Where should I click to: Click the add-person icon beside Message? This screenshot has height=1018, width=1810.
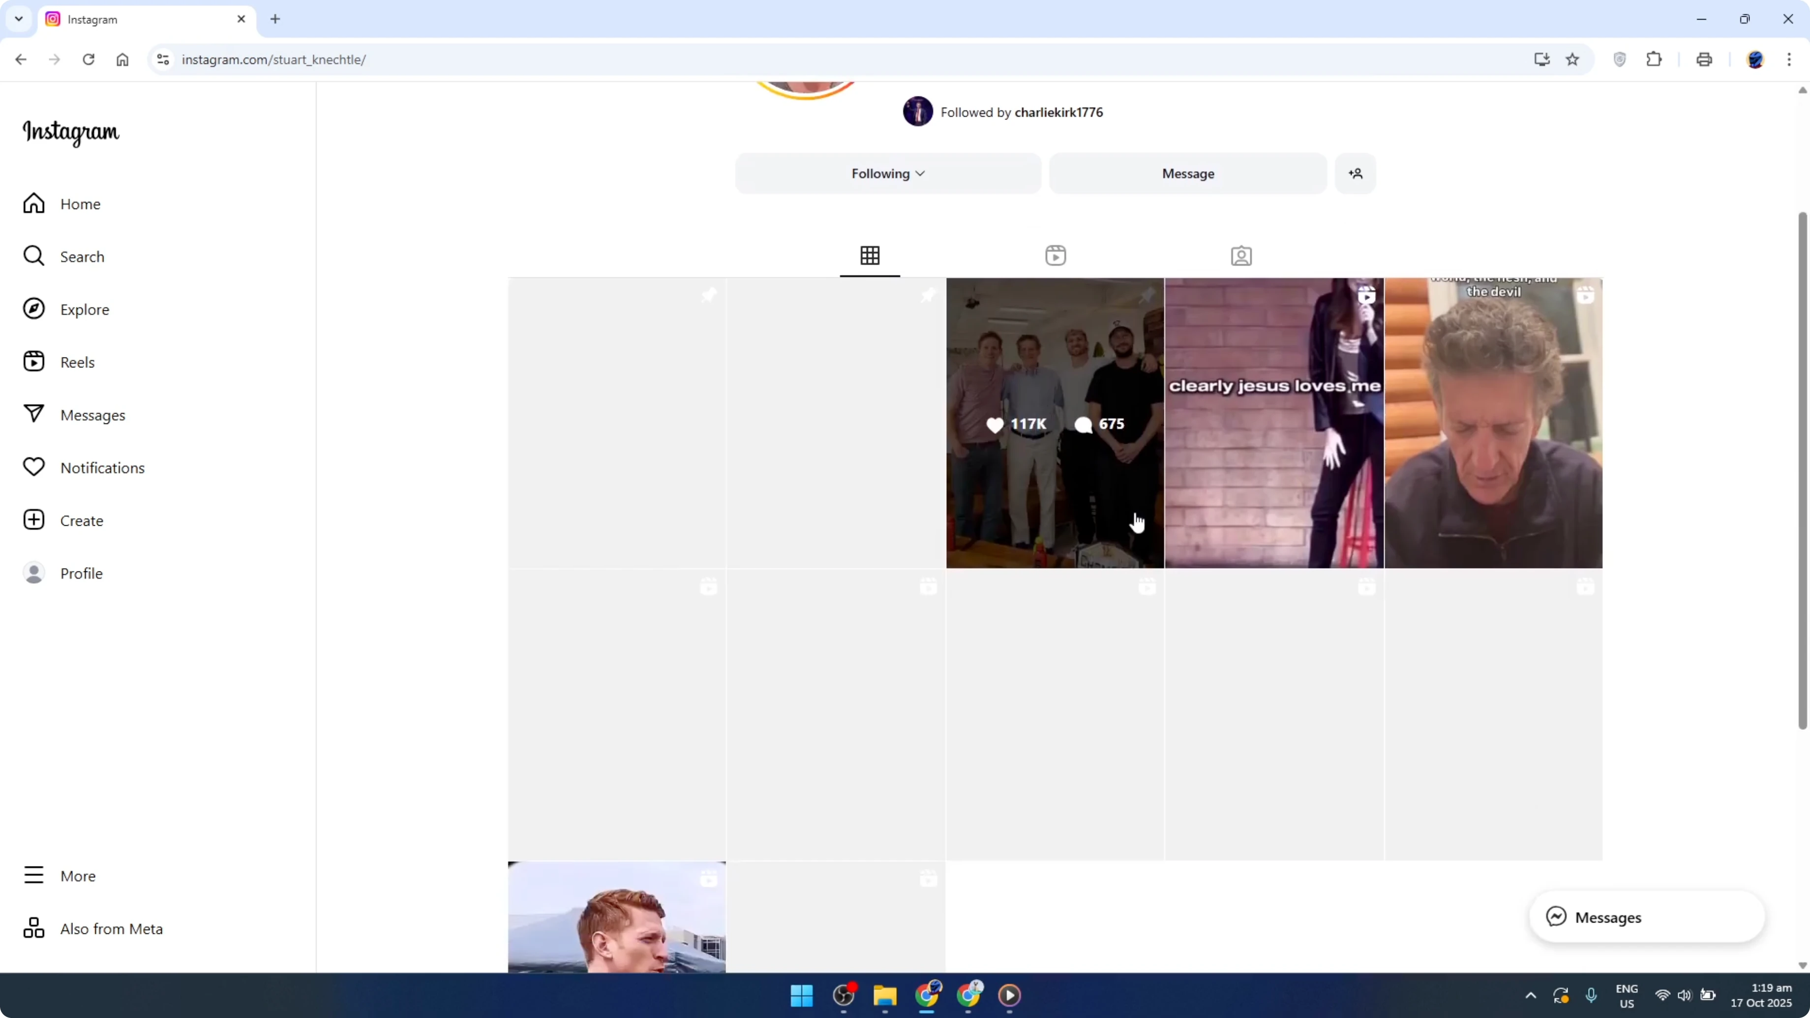click(1356, 174)
